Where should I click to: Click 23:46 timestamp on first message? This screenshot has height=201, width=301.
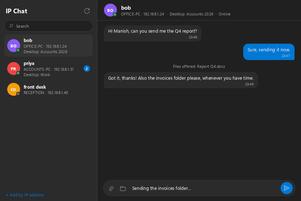[193, 37]
